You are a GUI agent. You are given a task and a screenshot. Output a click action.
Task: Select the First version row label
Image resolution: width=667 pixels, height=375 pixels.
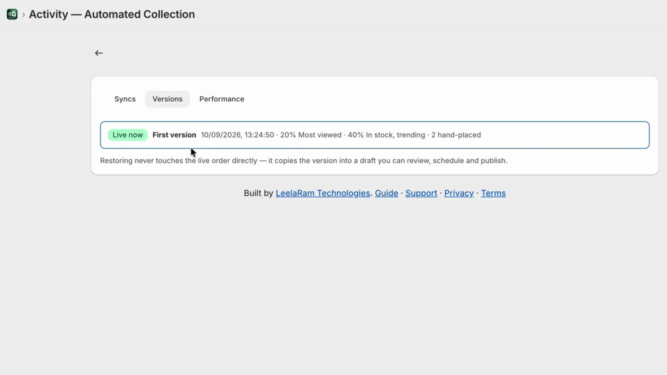pos(174,135)
